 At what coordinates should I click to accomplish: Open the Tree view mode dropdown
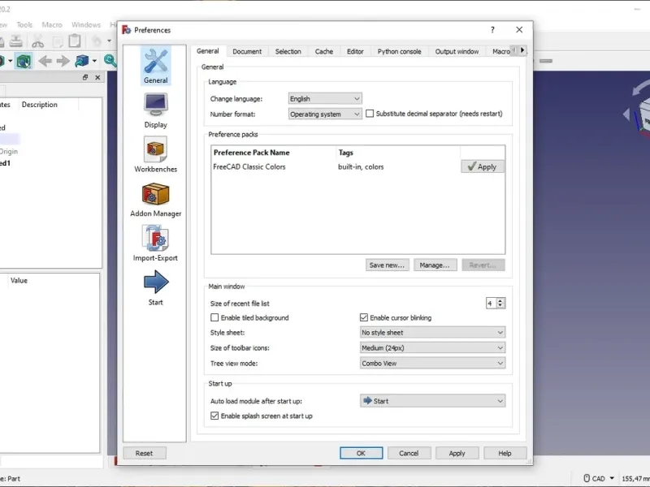click(x=432, y=363)
